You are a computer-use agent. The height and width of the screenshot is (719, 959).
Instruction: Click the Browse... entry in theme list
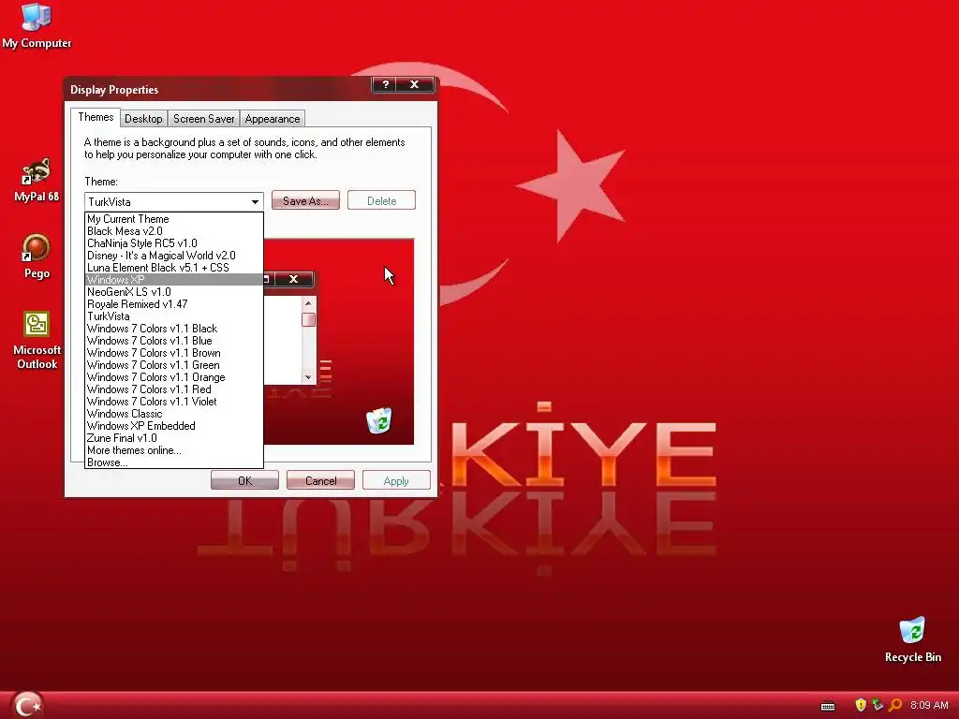pos(173,462)
